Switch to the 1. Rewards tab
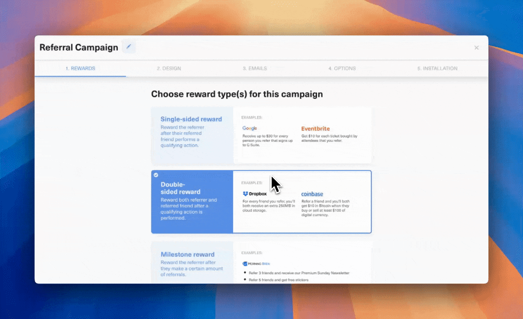The image size is (523, 319). (80, 68)
